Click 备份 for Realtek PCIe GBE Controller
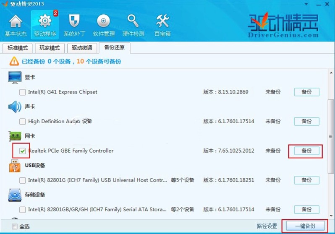Viewport: 335px width, 234px height. 306,151
